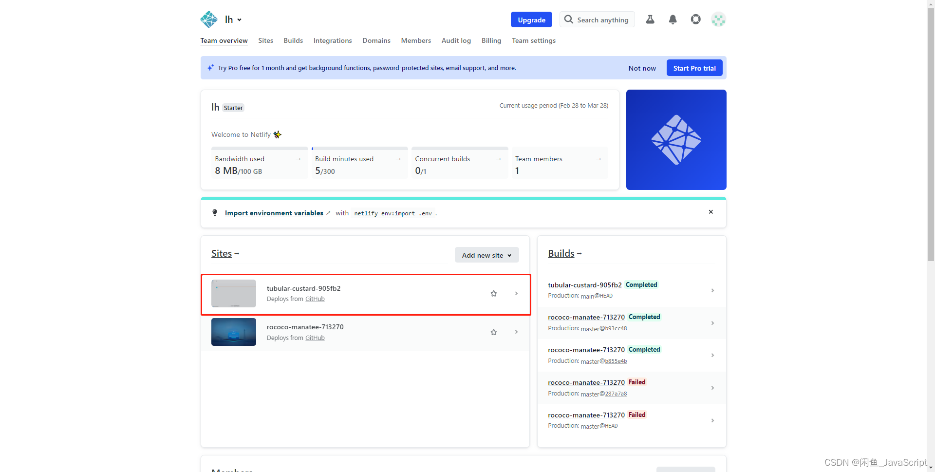Click the Upgrade button
The image size is (935, 472).
click(531, 19)
